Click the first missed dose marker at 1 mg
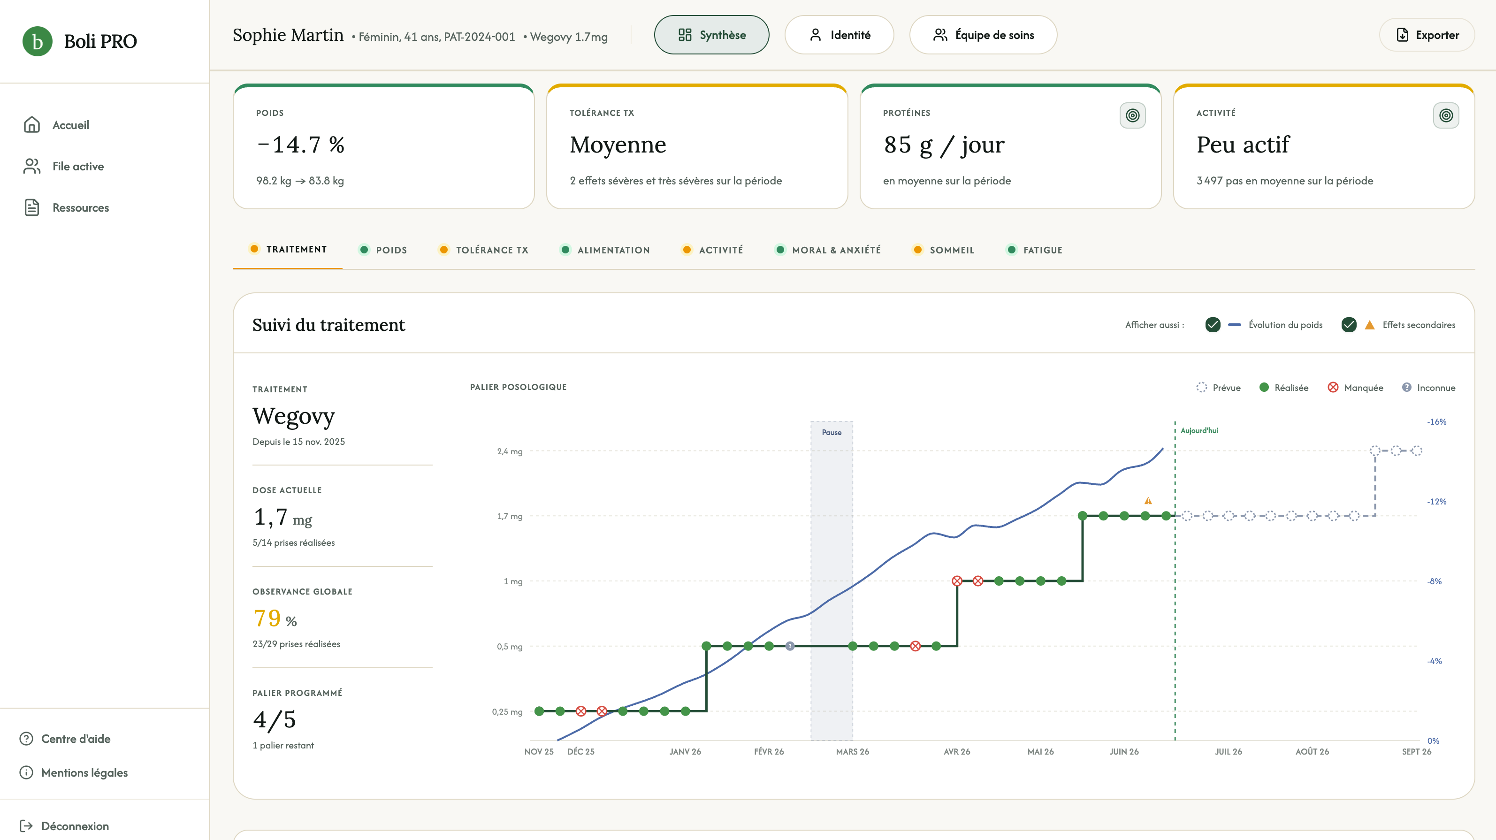This screenshot has height=840, width=1496. [957, 581]
